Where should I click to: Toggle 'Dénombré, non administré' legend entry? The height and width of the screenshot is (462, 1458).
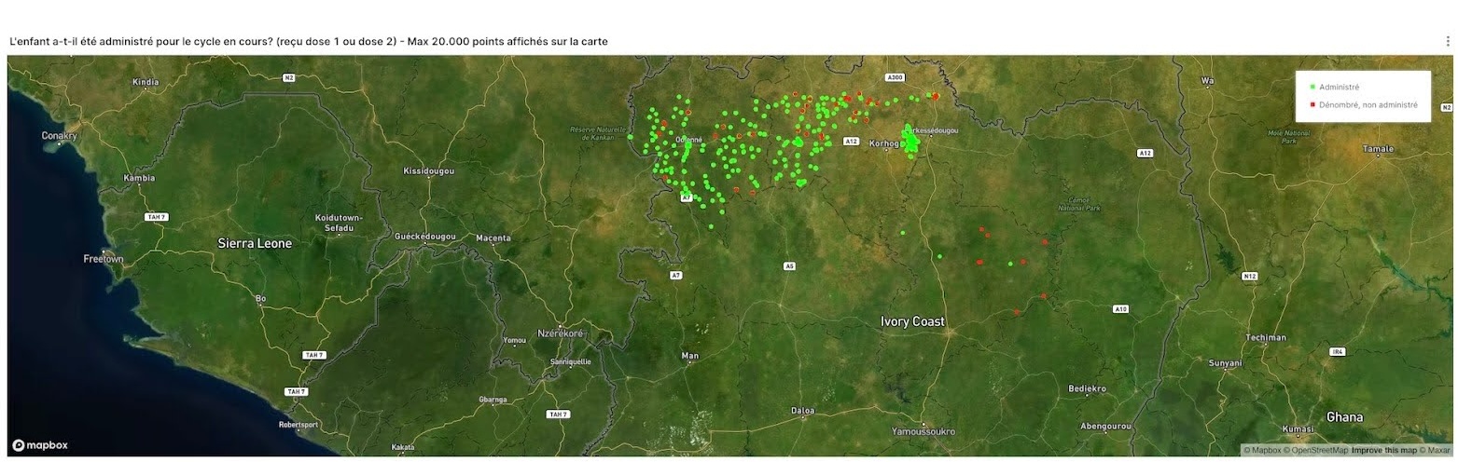point(1368,105)
